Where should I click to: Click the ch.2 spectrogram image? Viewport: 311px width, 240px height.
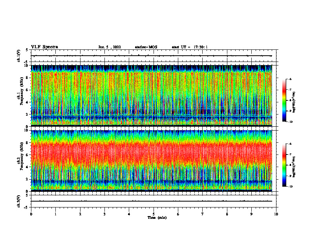(x=152, y=161)
